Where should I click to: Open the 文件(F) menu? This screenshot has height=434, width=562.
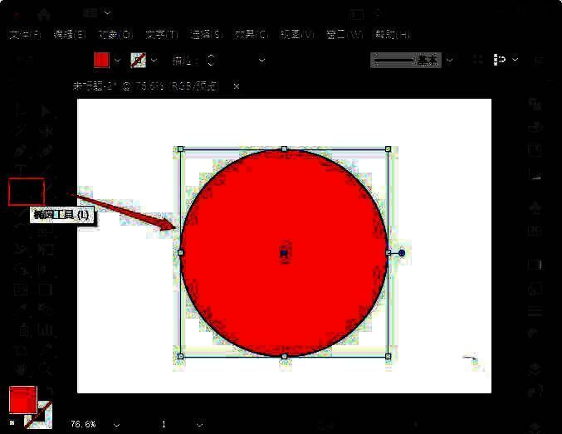point(25,35)
